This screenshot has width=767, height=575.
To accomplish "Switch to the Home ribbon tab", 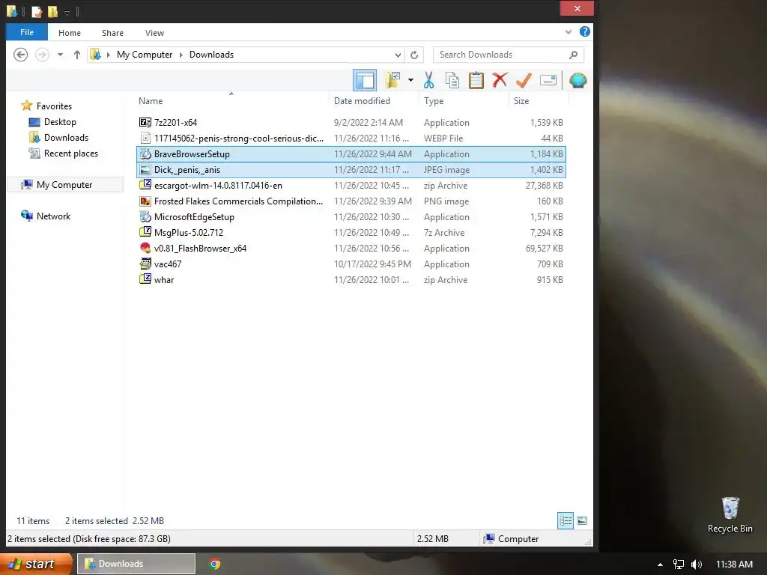I will tap(70, 33).
